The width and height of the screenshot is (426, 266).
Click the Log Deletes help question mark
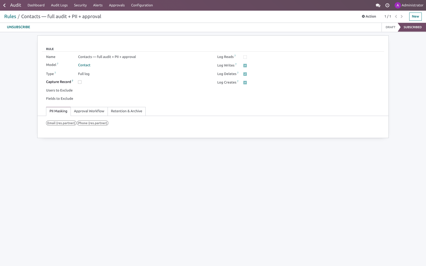coord(238,73)
